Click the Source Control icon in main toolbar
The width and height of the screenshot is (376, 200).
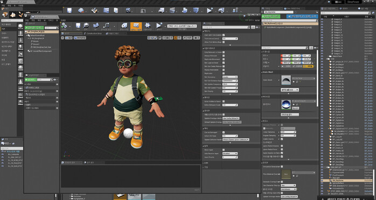pyautogui.click(x=81, y=10)
